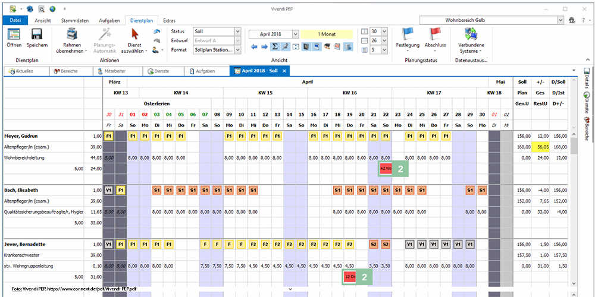
Task: Toggle the dark book view button
Action: 306,46
